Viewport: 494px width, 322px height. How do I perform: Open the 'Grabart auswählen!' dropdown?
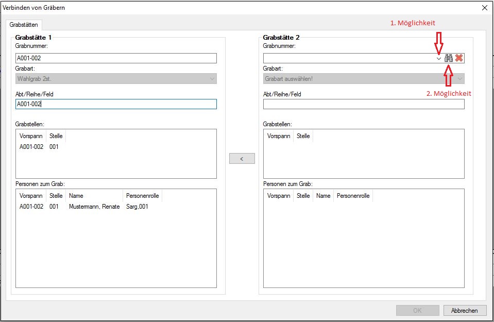coord(363,79)
